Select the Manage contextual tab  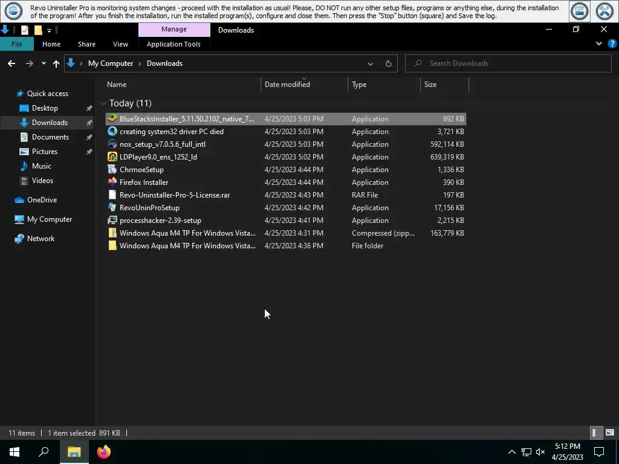click(x=174, y=30)
